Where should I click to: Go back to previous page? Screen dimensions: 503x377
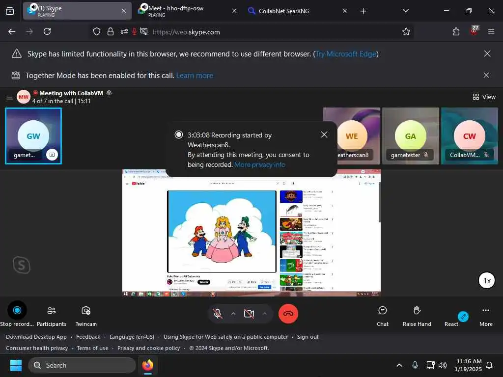pyautogui.click(x=12, y=31)
